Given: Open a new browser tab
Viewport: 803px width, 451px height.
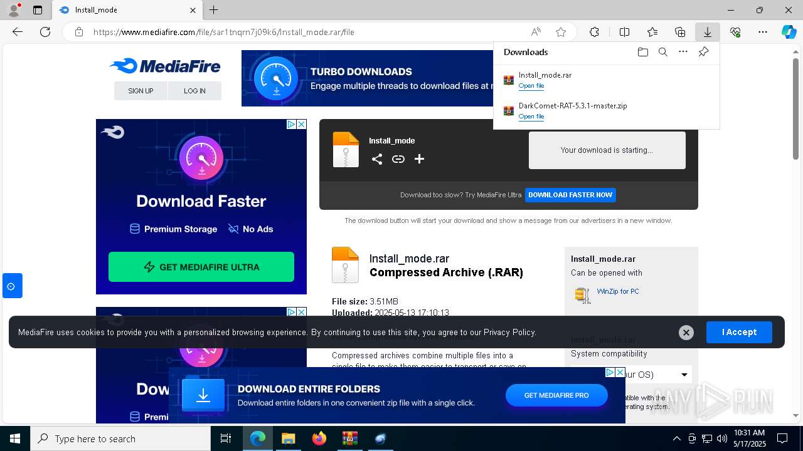Looking at the screenshot, I should tap(214, 10).
